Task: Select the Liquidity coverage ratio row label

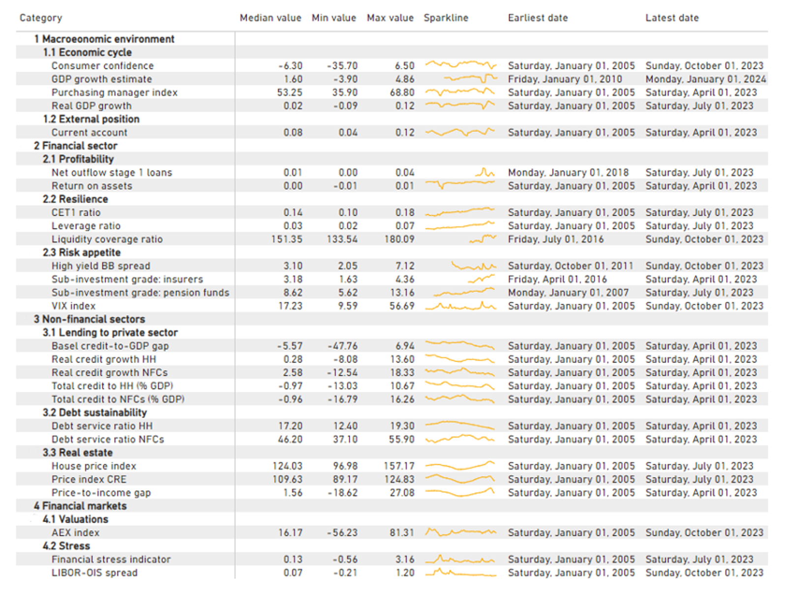Action: [x=107, y=239]
